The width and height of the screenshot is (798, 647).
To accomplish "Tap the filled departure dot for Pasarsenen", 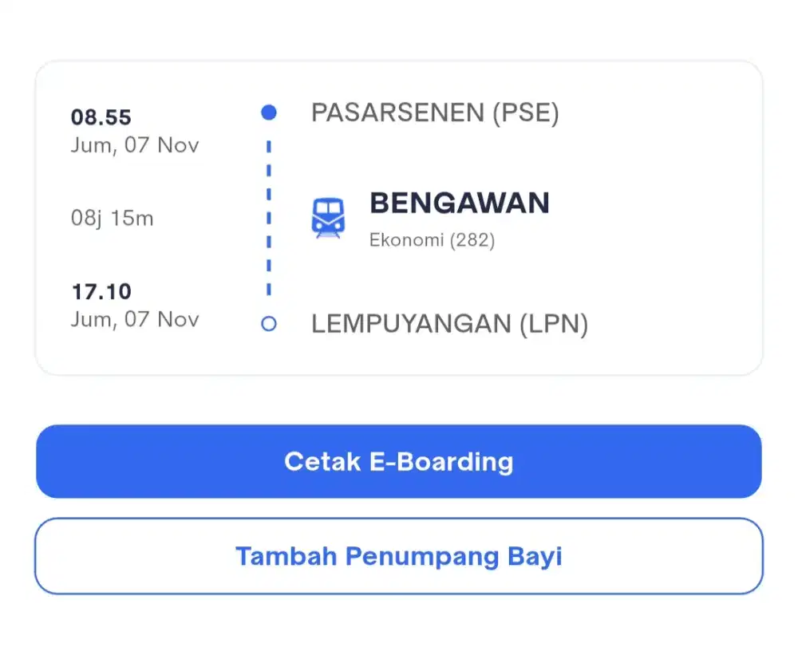I will 269,112.
